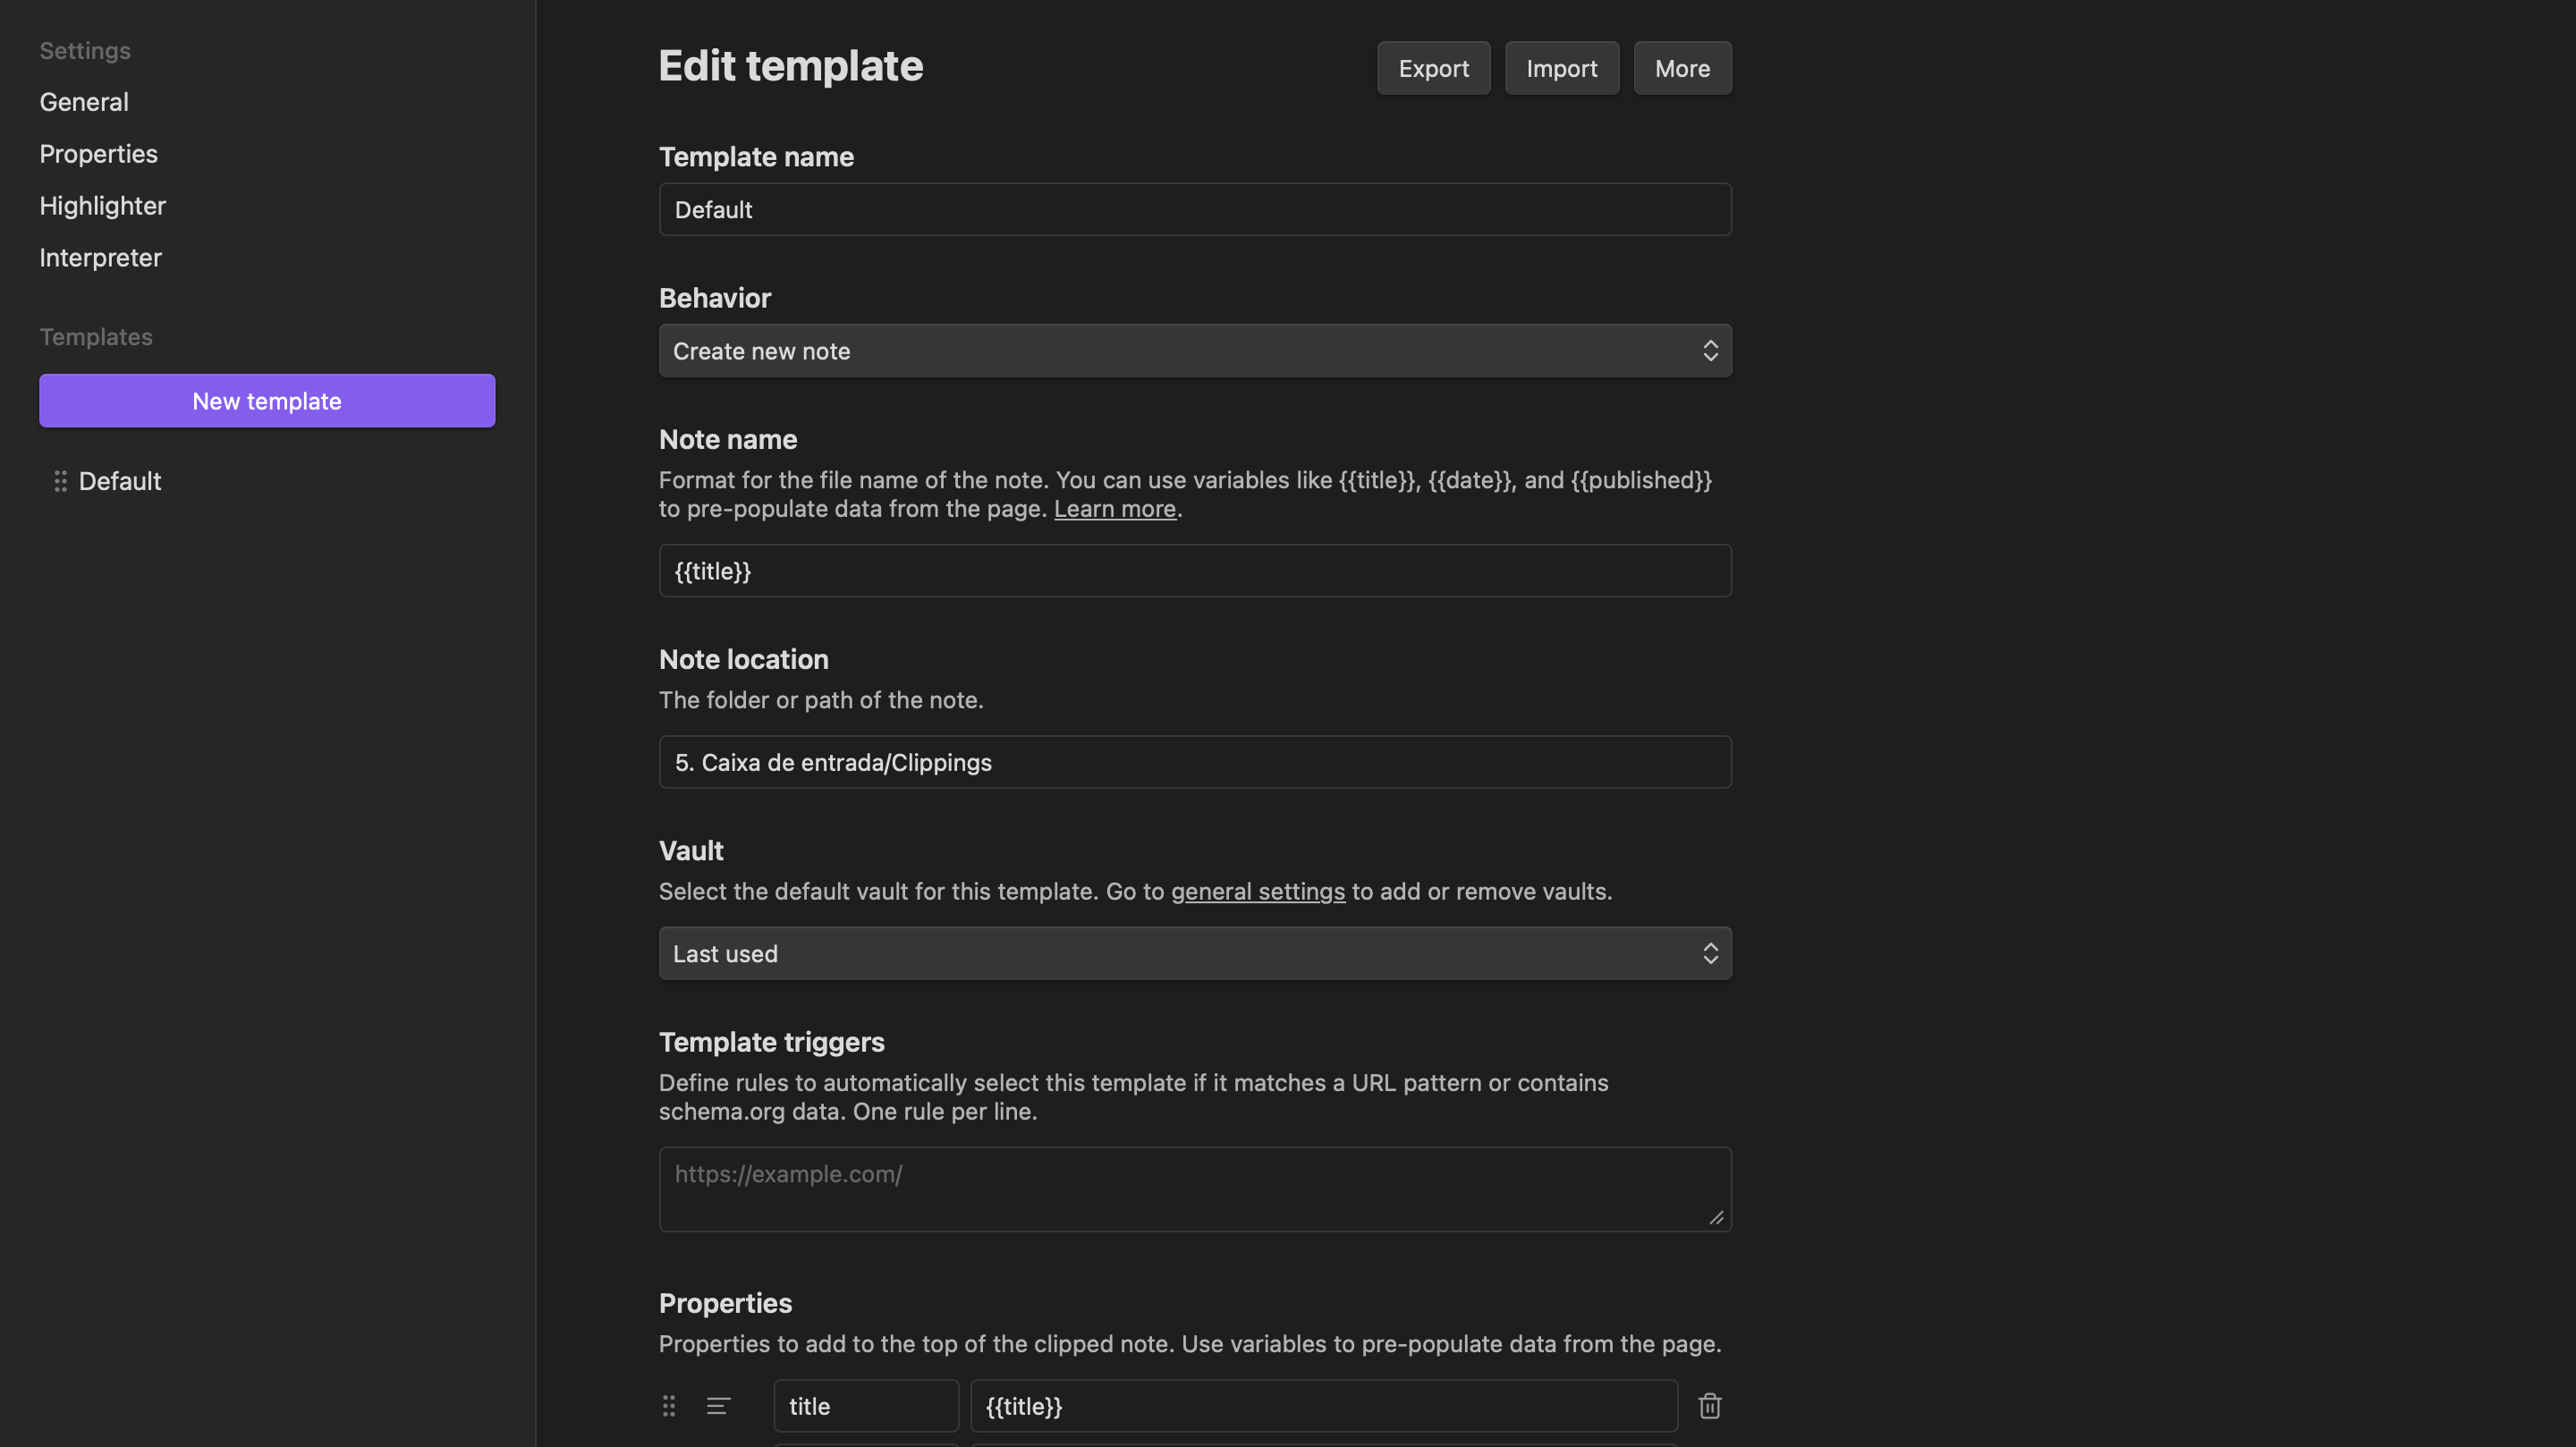Click the title property text type icon
This screenshot has height=1447, width=2576.
pyautogui.click(x=718, y=1405)
